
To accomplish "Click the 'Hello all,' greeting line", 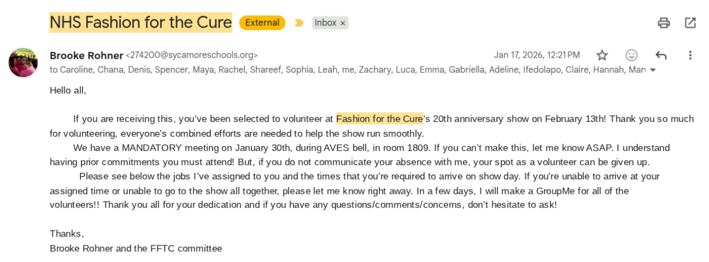I will [68, 90].
